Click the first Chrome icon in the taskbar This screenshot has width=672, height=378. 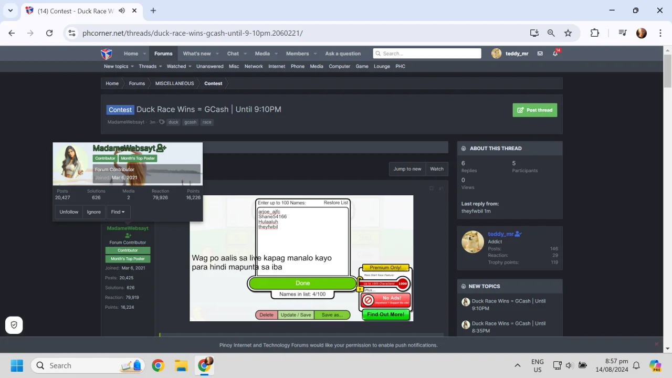[158, 365]
